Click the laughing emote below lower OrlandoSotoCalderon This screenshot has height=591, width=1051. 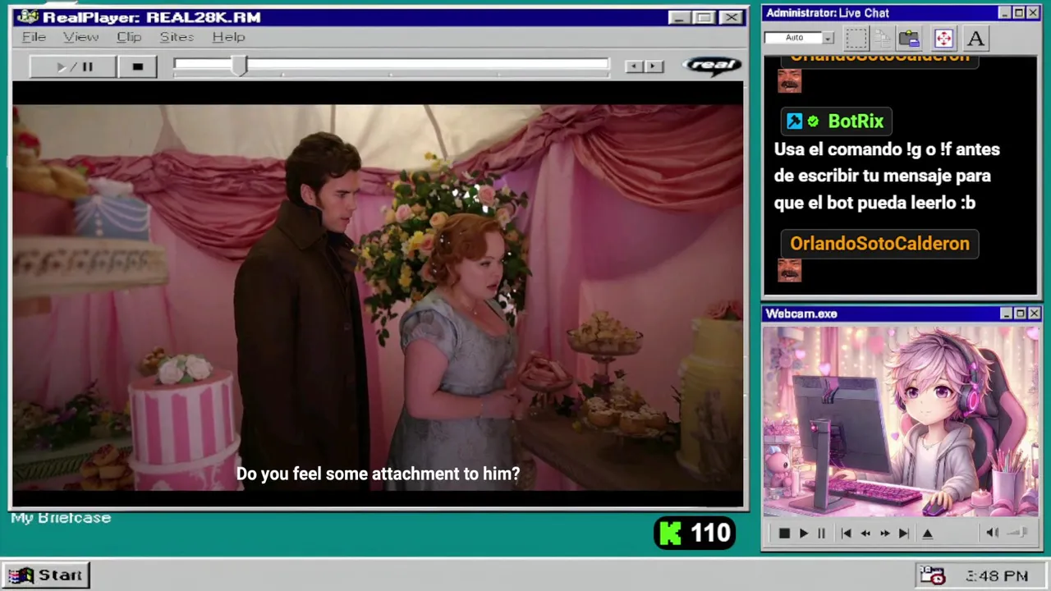(789, 270)
